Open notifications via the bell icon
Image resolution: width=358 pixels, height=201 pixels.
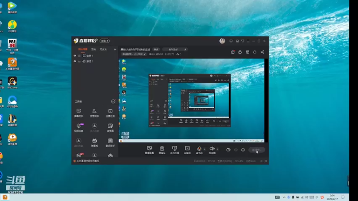[255, 52]
